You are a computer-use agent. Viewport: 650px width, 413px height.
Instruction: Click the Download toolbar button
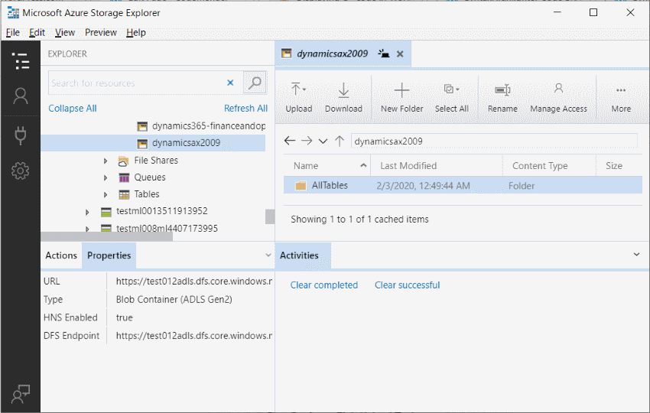tap(343, 97)
